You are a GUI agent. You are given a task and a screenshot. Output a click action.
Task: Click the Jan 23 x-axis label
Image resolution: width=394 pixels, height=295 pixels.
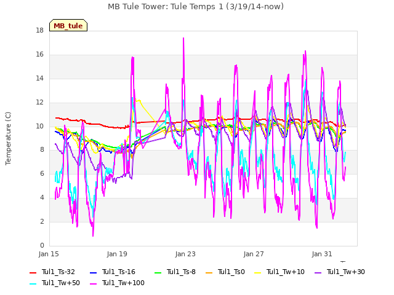pyautogui.click(x=185, y=254)
